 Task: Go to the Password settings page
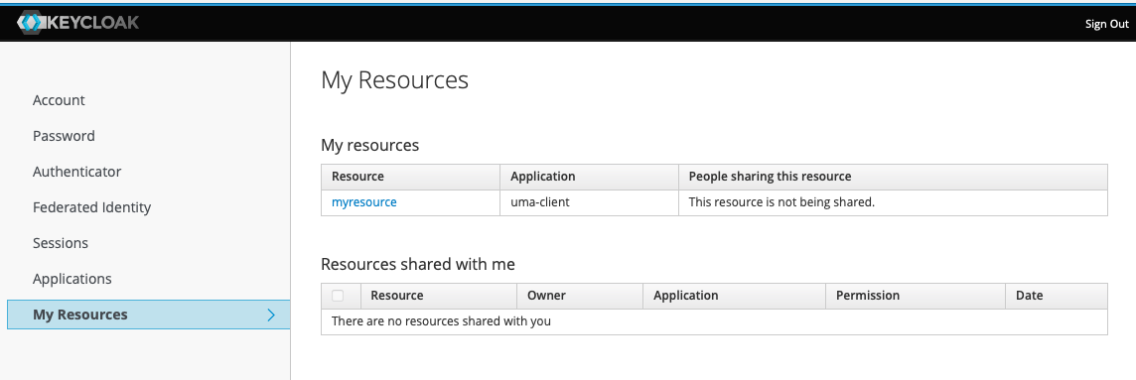(x=64, y=136)
